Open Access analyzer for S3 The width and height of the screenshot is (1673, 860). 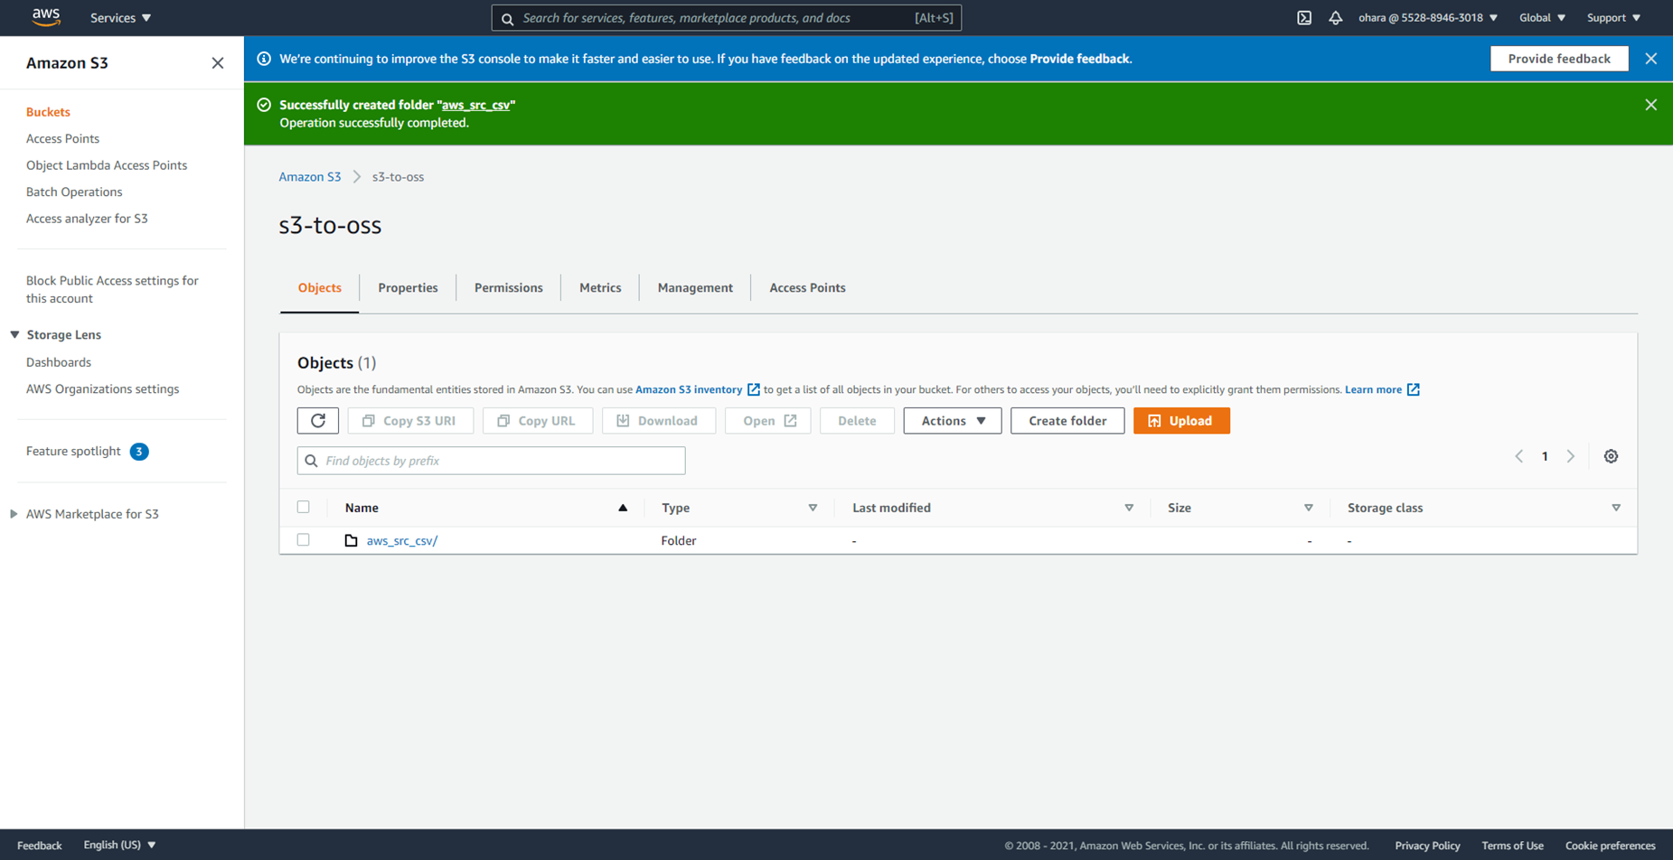pos(87,219)
